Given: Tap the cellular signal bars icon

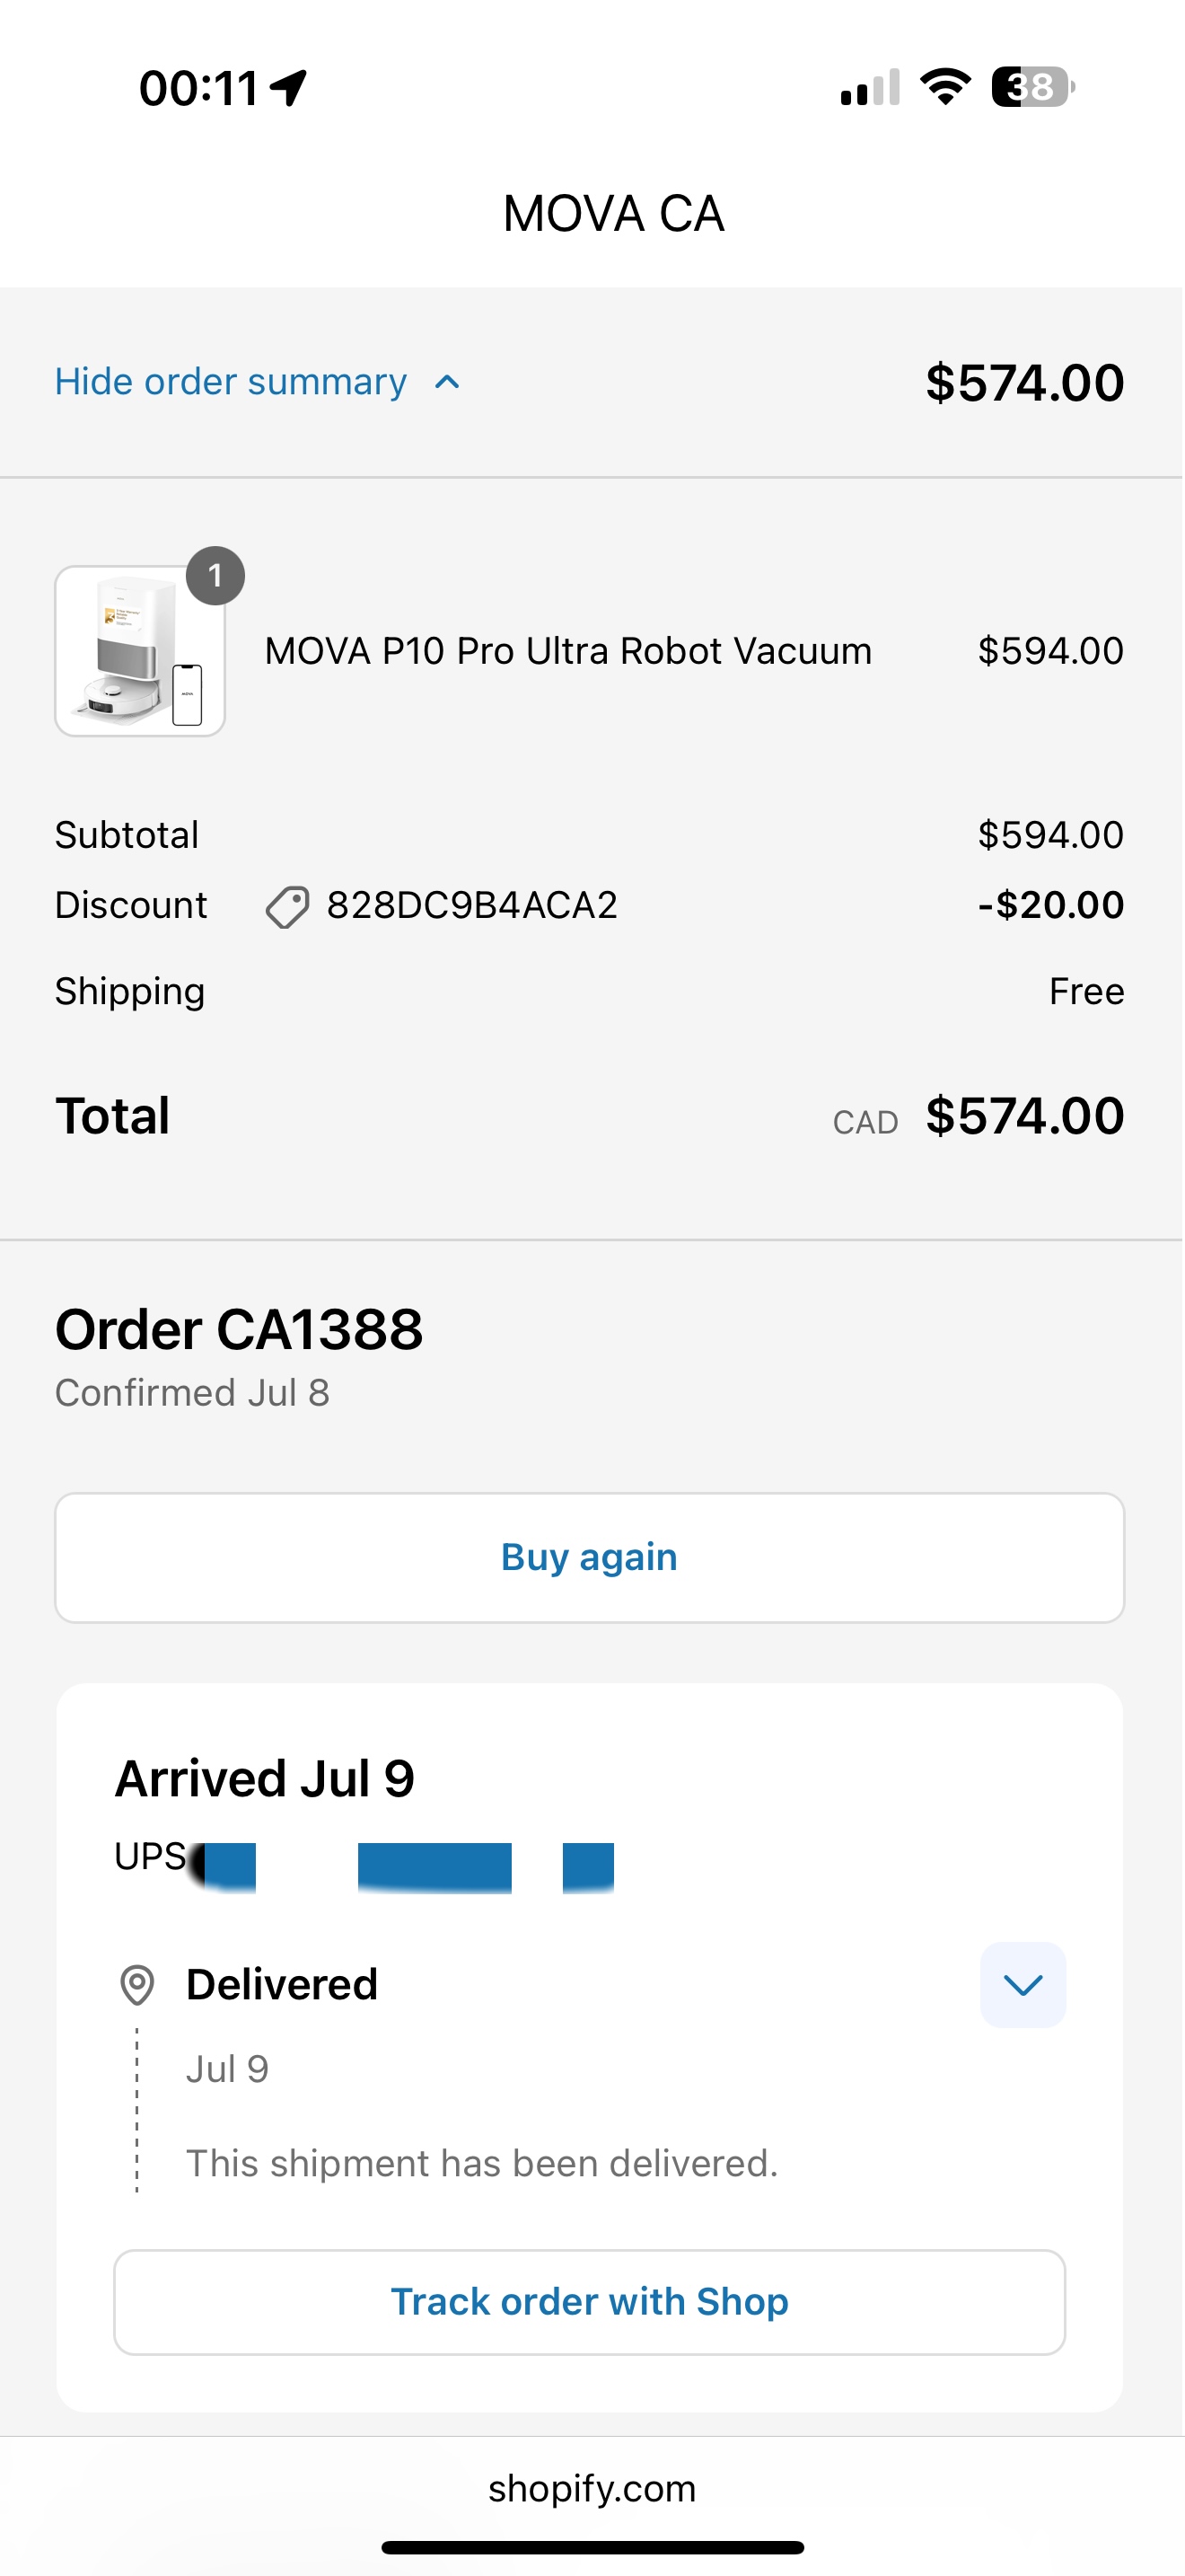Looking at the screenshot, I should [x=869, y=88].
